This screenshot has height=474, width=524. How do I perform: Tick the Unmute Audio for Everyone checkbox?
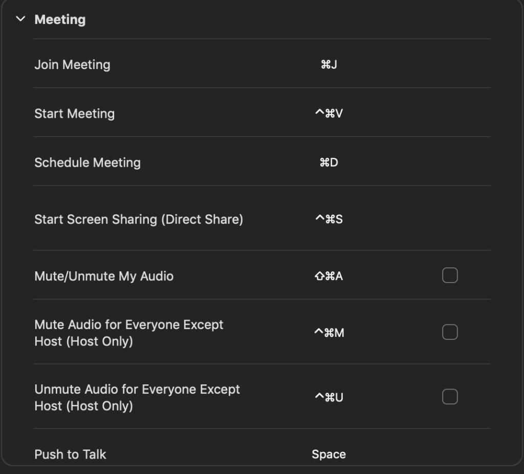(x=450, y=397)
